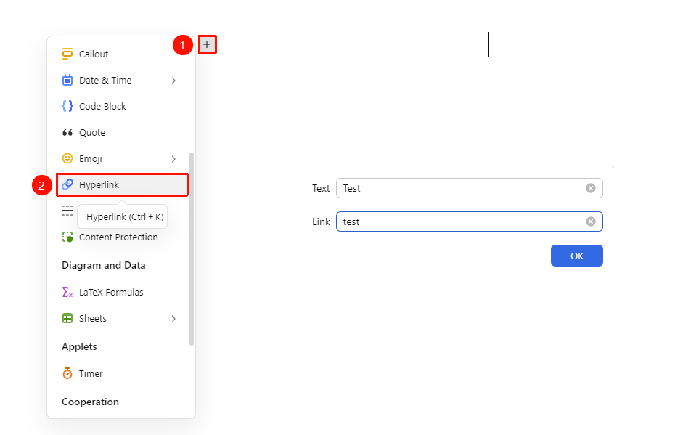Expand the Sheets submenu arrow
This screenshot has width=675, height=435.
(x=173, y=319)
